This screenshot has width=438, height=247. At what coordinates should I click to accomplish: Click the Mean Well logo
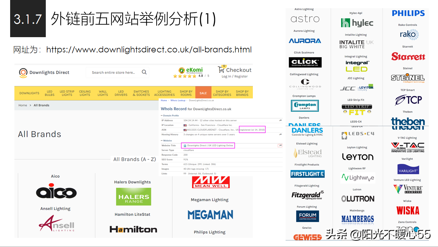pos(211,182)
